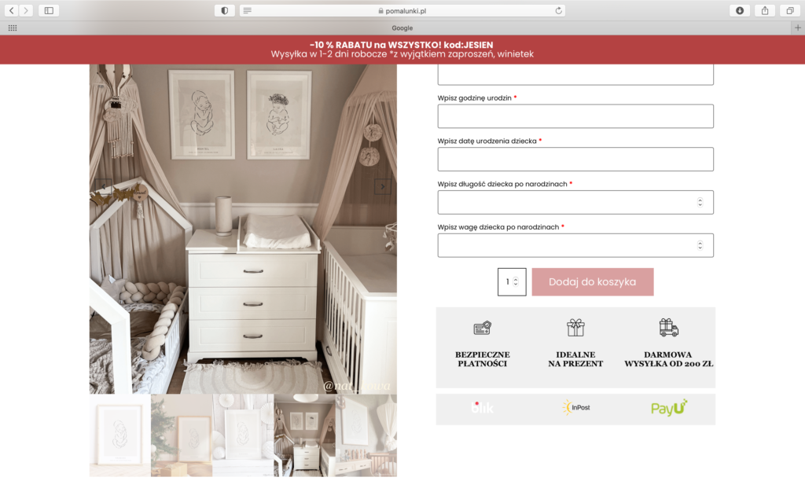Toggle reader view icon in address bar
Image resolution: width=805 pixels, height=503 pixels.
coord(248,10)
